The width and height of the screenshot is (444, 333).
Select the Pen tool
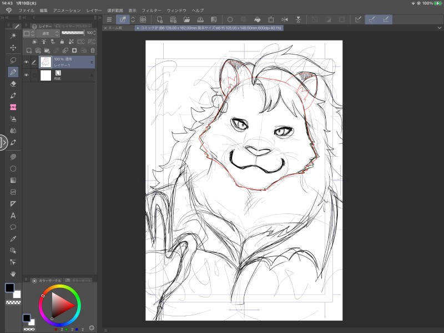13,72
